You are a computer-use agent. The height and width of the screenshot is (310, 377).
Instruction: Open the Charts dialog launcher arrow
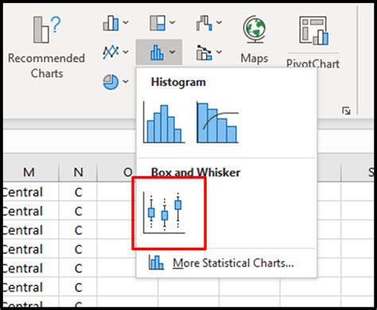coord(346,111)
